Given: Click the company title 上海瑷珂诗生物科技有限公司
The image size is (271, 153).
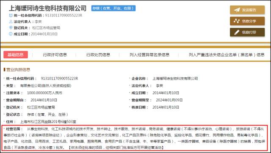Looking at the screenshot, I should pyautogui.click(x=47, y=8).
